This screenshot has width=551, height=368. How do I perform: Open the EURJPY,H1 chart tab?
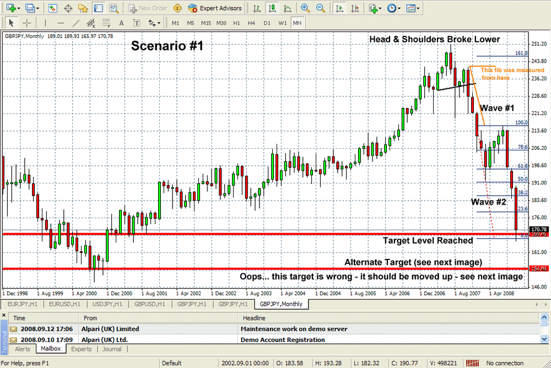pos(23,304)
